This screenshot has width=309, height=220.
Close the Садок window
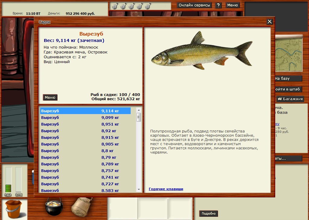[269, 22]
